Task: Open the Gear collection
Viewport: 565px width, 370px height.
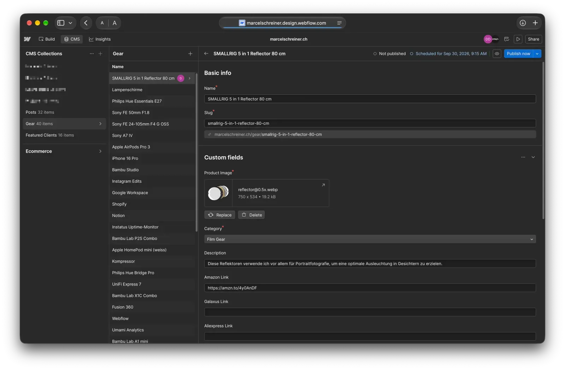Action: pyautogui.click(x=64, y=124)
